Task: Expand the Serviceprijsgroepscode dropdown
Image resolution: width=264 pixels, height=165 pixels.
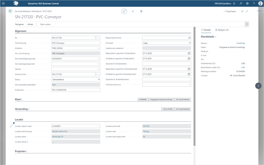Action: click(98, 64)
